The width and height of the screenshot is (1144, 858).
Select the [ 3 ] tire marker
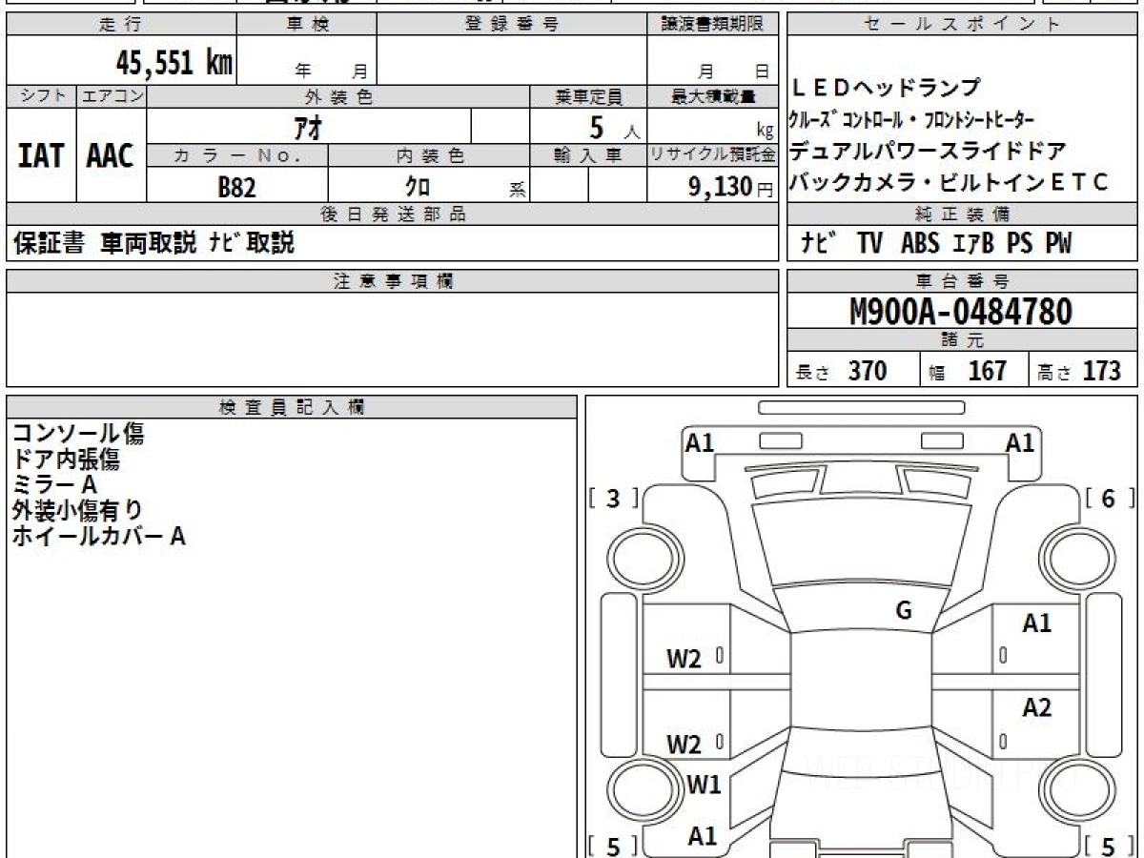pos(613,499)
